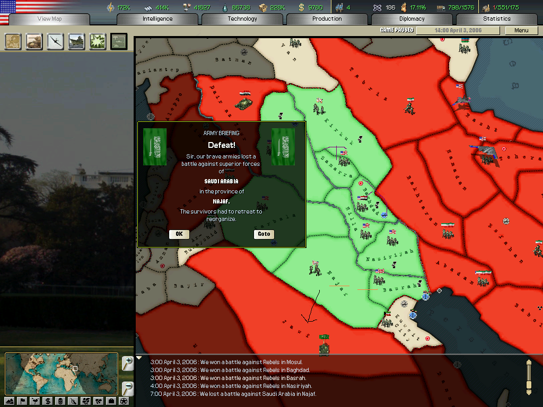This screenshot has height=407, width=543.
Task: Click Goto in the Army Briefing dialog
Action: tap(264, 234)
